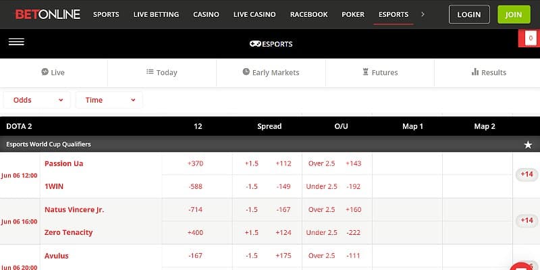Expand more navigation categories with the arrow
This screenshot has width=540, height=270.
pyautogui.click(x=423, y=14)
